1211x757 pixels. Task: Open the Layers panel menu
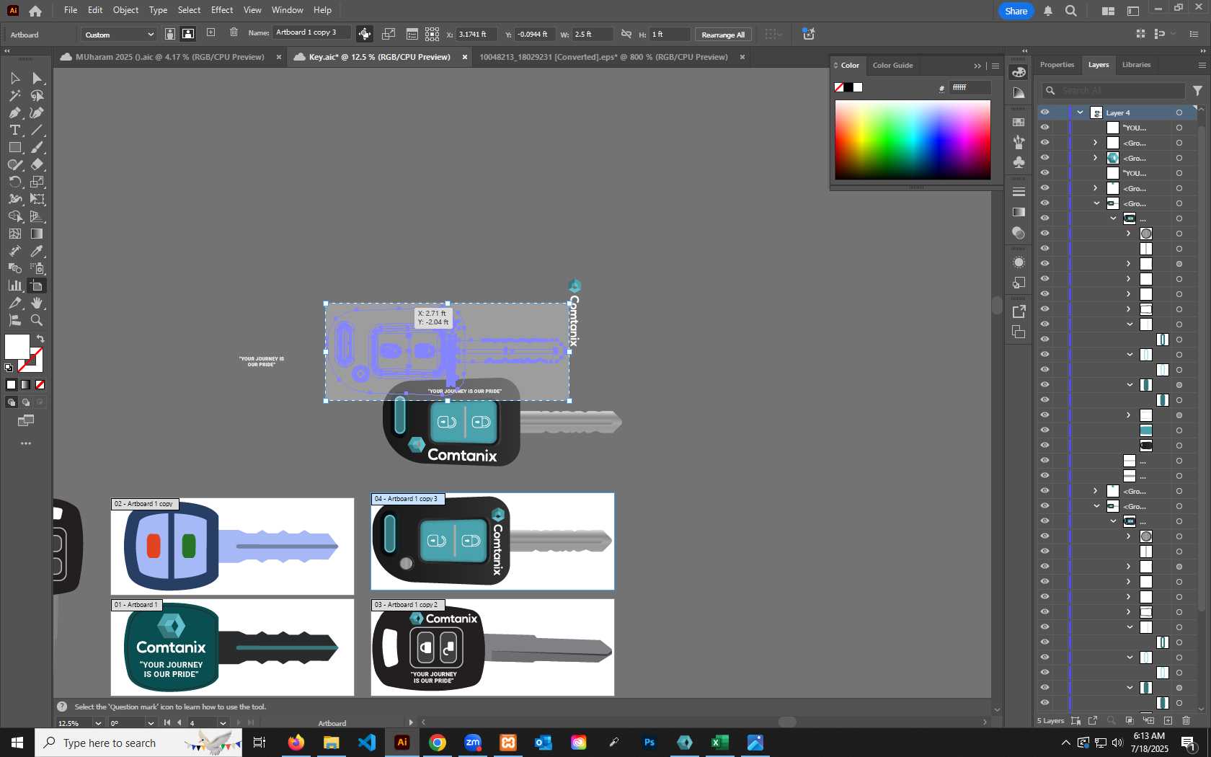point(1202,65)
